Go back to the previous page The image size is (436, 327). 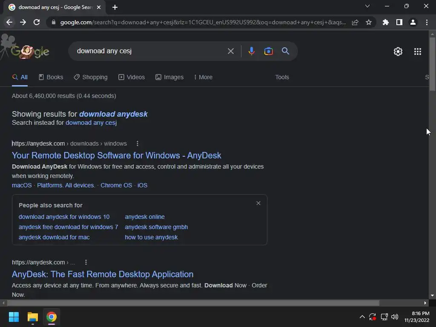pyautogui.click(x=9, y=22)
